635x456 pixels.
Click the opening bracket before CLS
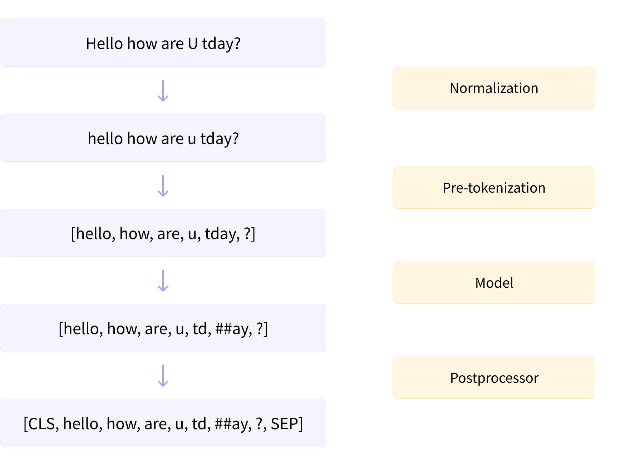25,424
